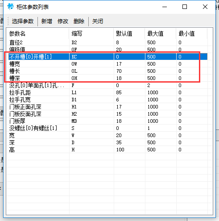Click the 删除 toolbar button

(79, 21)
